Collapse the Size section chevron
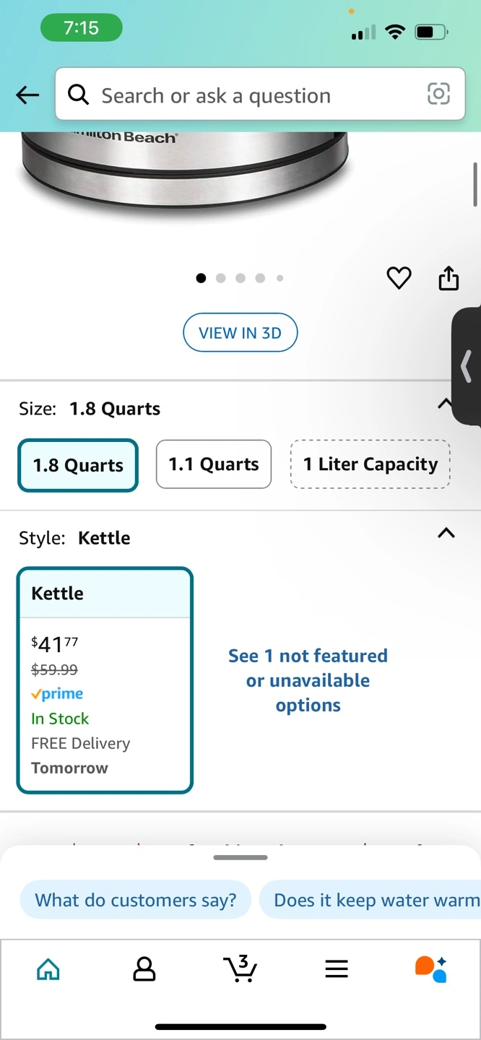This screenshot has height=1040, width=481. pos(444,404)
